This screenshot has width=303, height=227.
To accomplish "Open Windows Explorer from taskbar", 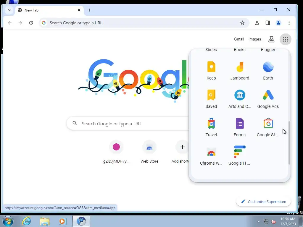I will tap(45, 221).
